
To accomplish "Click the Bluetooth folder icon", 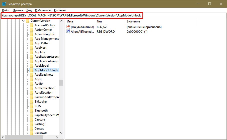I will click(31, 111).
